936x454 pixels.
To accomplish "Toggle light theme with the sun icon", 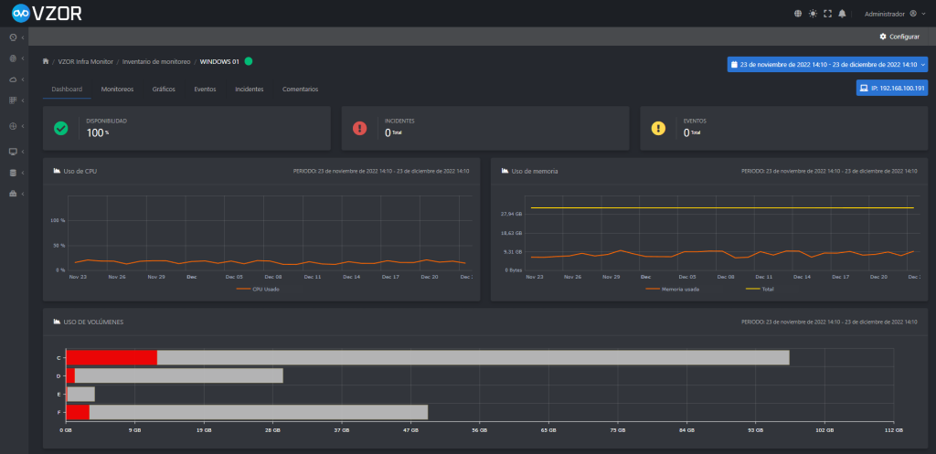I will click(813, 14).
